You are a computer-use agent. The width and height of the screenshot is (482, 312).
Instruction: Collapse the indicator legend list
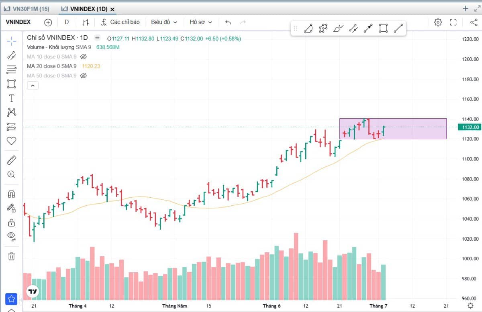[33, 85]
